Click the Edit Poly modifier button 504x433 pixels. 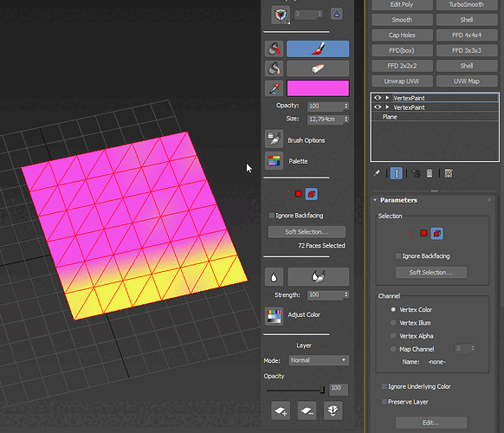coord(402,4)
